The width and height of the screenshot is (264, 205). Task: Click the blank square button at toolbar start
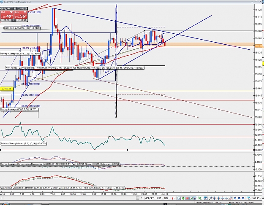[138, 198]
